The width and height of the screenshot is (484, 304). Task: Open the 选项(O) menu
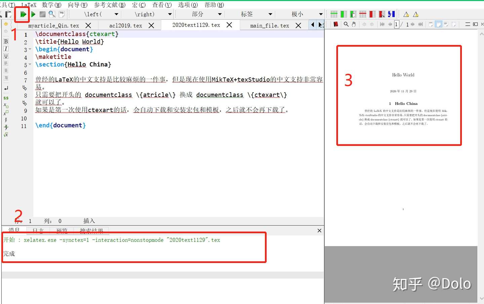click(188, 5)
